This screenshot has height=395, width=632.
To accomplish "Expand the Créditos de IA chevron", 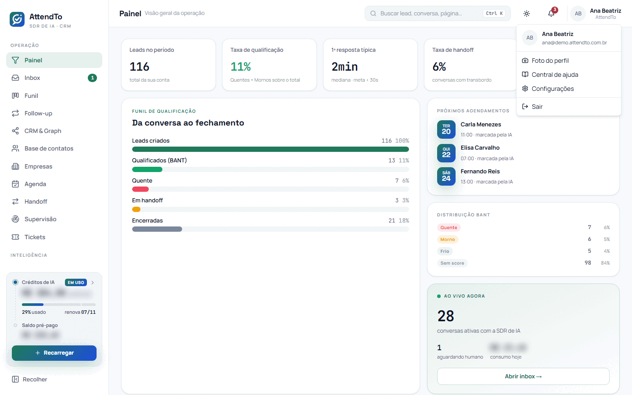I will [x=93, y=283].
